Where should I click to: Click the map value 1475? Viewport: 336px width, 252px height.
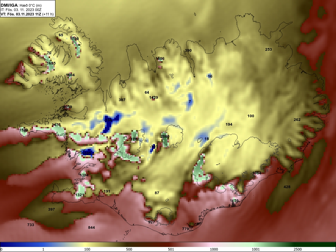[56, 125]
